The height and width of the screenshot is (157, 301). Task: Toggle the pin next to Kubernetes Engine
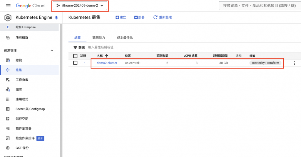tap(56, 18)
